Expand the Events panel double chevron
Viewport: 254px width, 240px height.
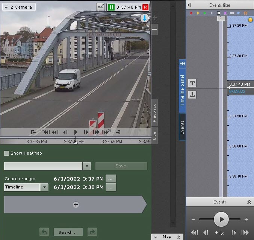tap(249, 202)
